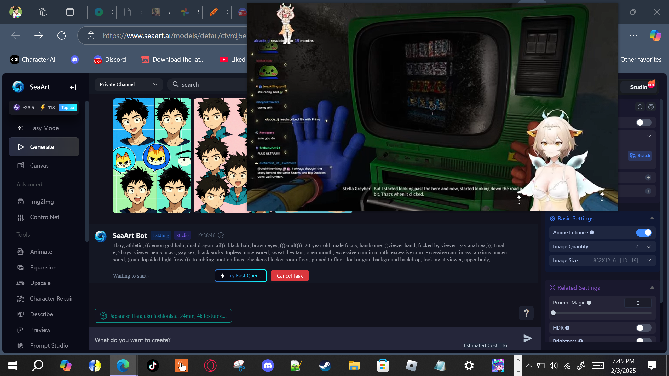Image resolution: width=669 pixels, height=376 pixels.
Task: Click the SeaArt Bot avatar
Action: [x=101, y=236]
